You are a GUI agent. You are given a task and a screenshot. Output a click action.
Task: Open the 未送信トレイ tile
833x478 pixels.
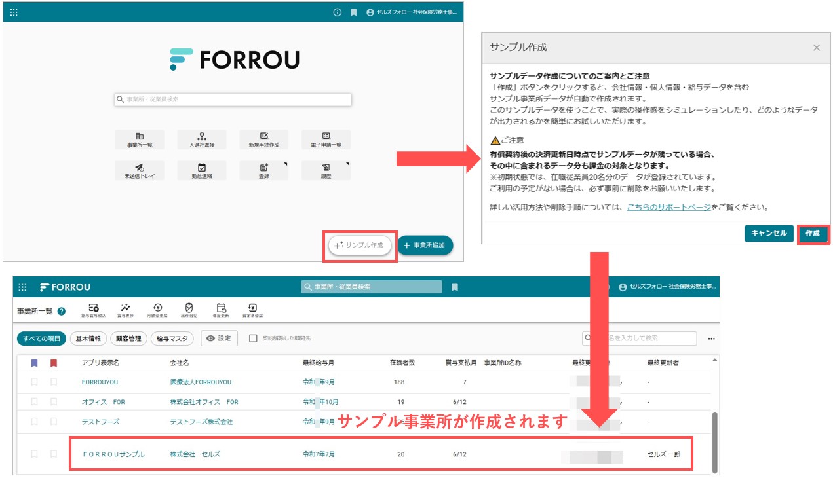pos(140,170)
